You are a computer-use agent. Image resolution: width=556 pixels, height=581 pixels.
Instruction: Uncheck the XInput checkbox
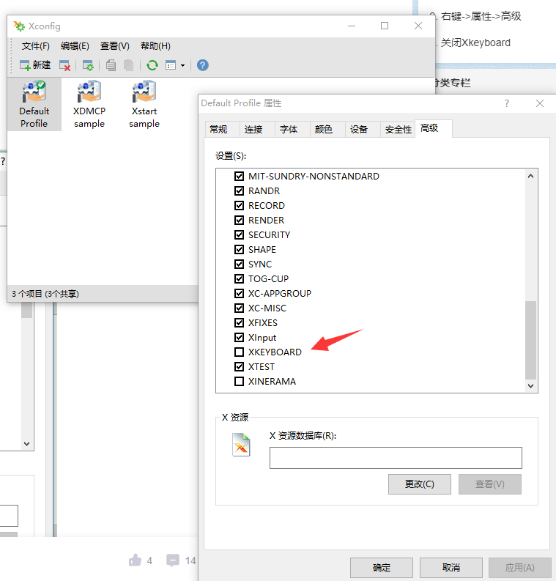pyautogui.click(x=240, y=337)
